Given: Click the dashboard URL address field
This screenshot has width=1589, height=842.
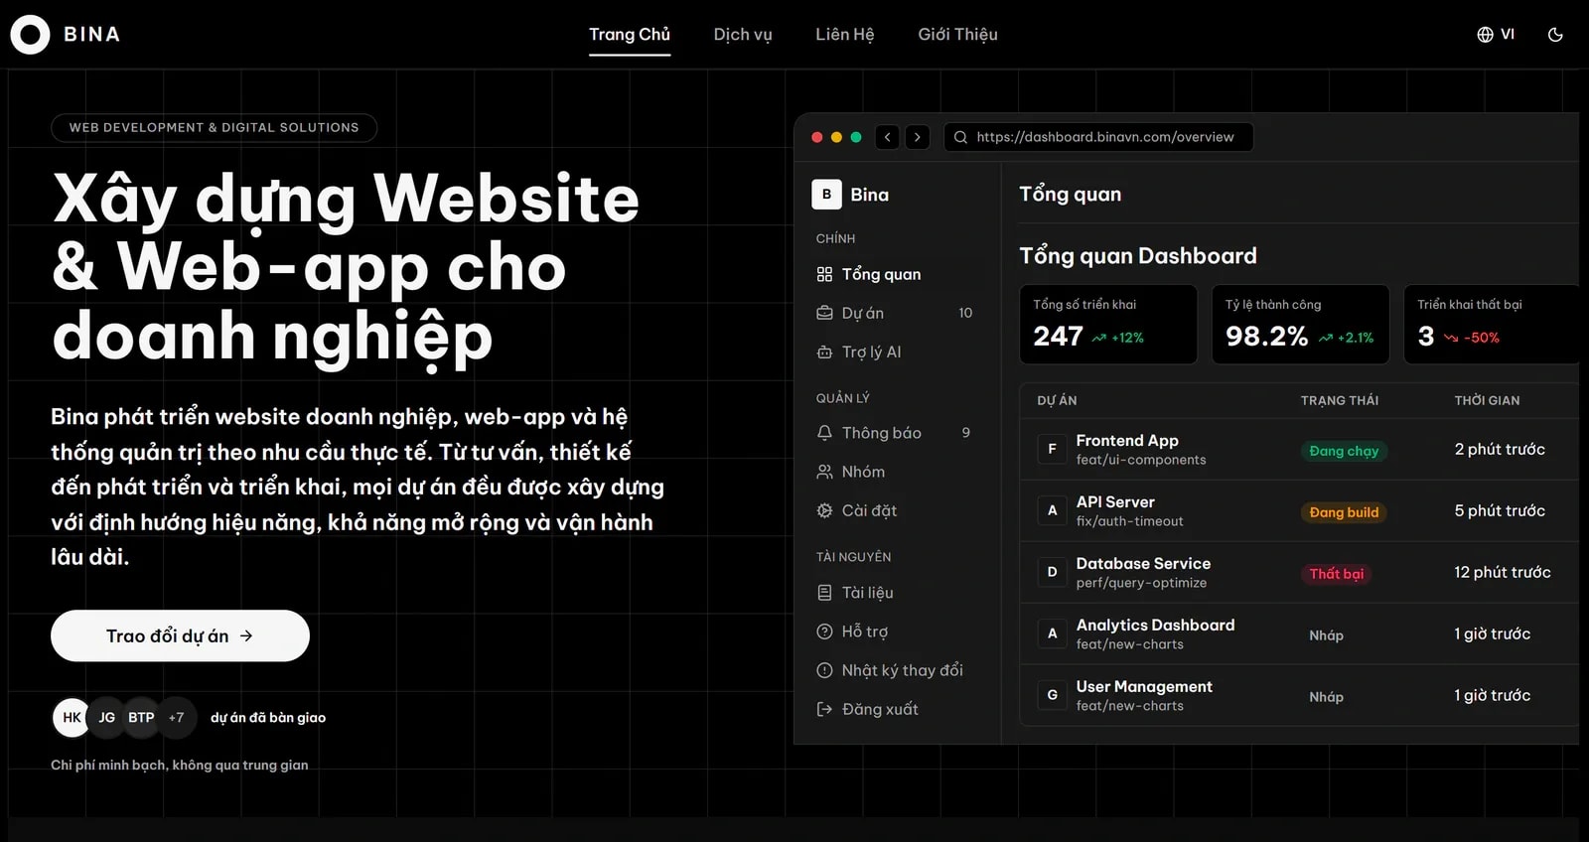Looking at the screenshot, I should (x=1098, y=137).
